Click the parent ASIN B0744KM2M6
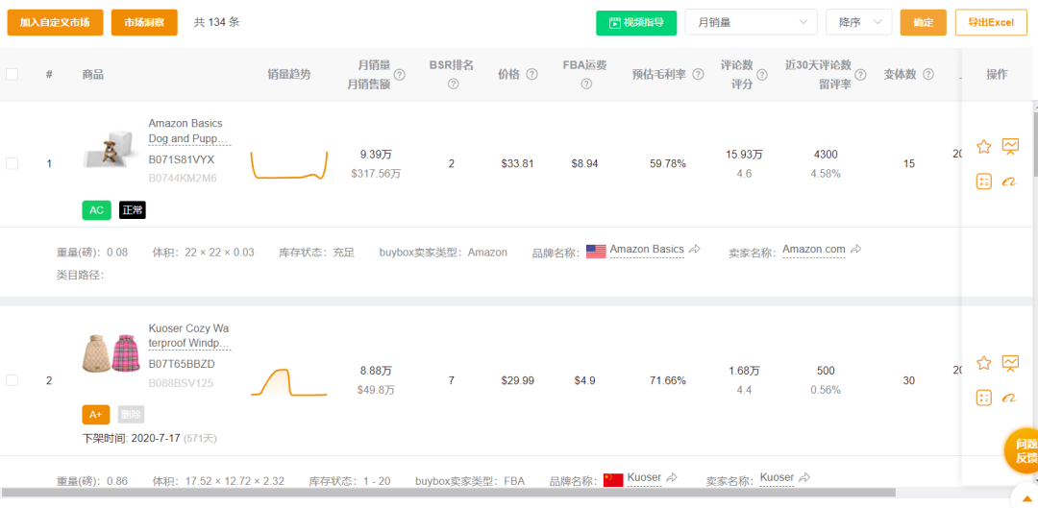Viewport: 1038px width, 508px height. click(x=183, y=178)
